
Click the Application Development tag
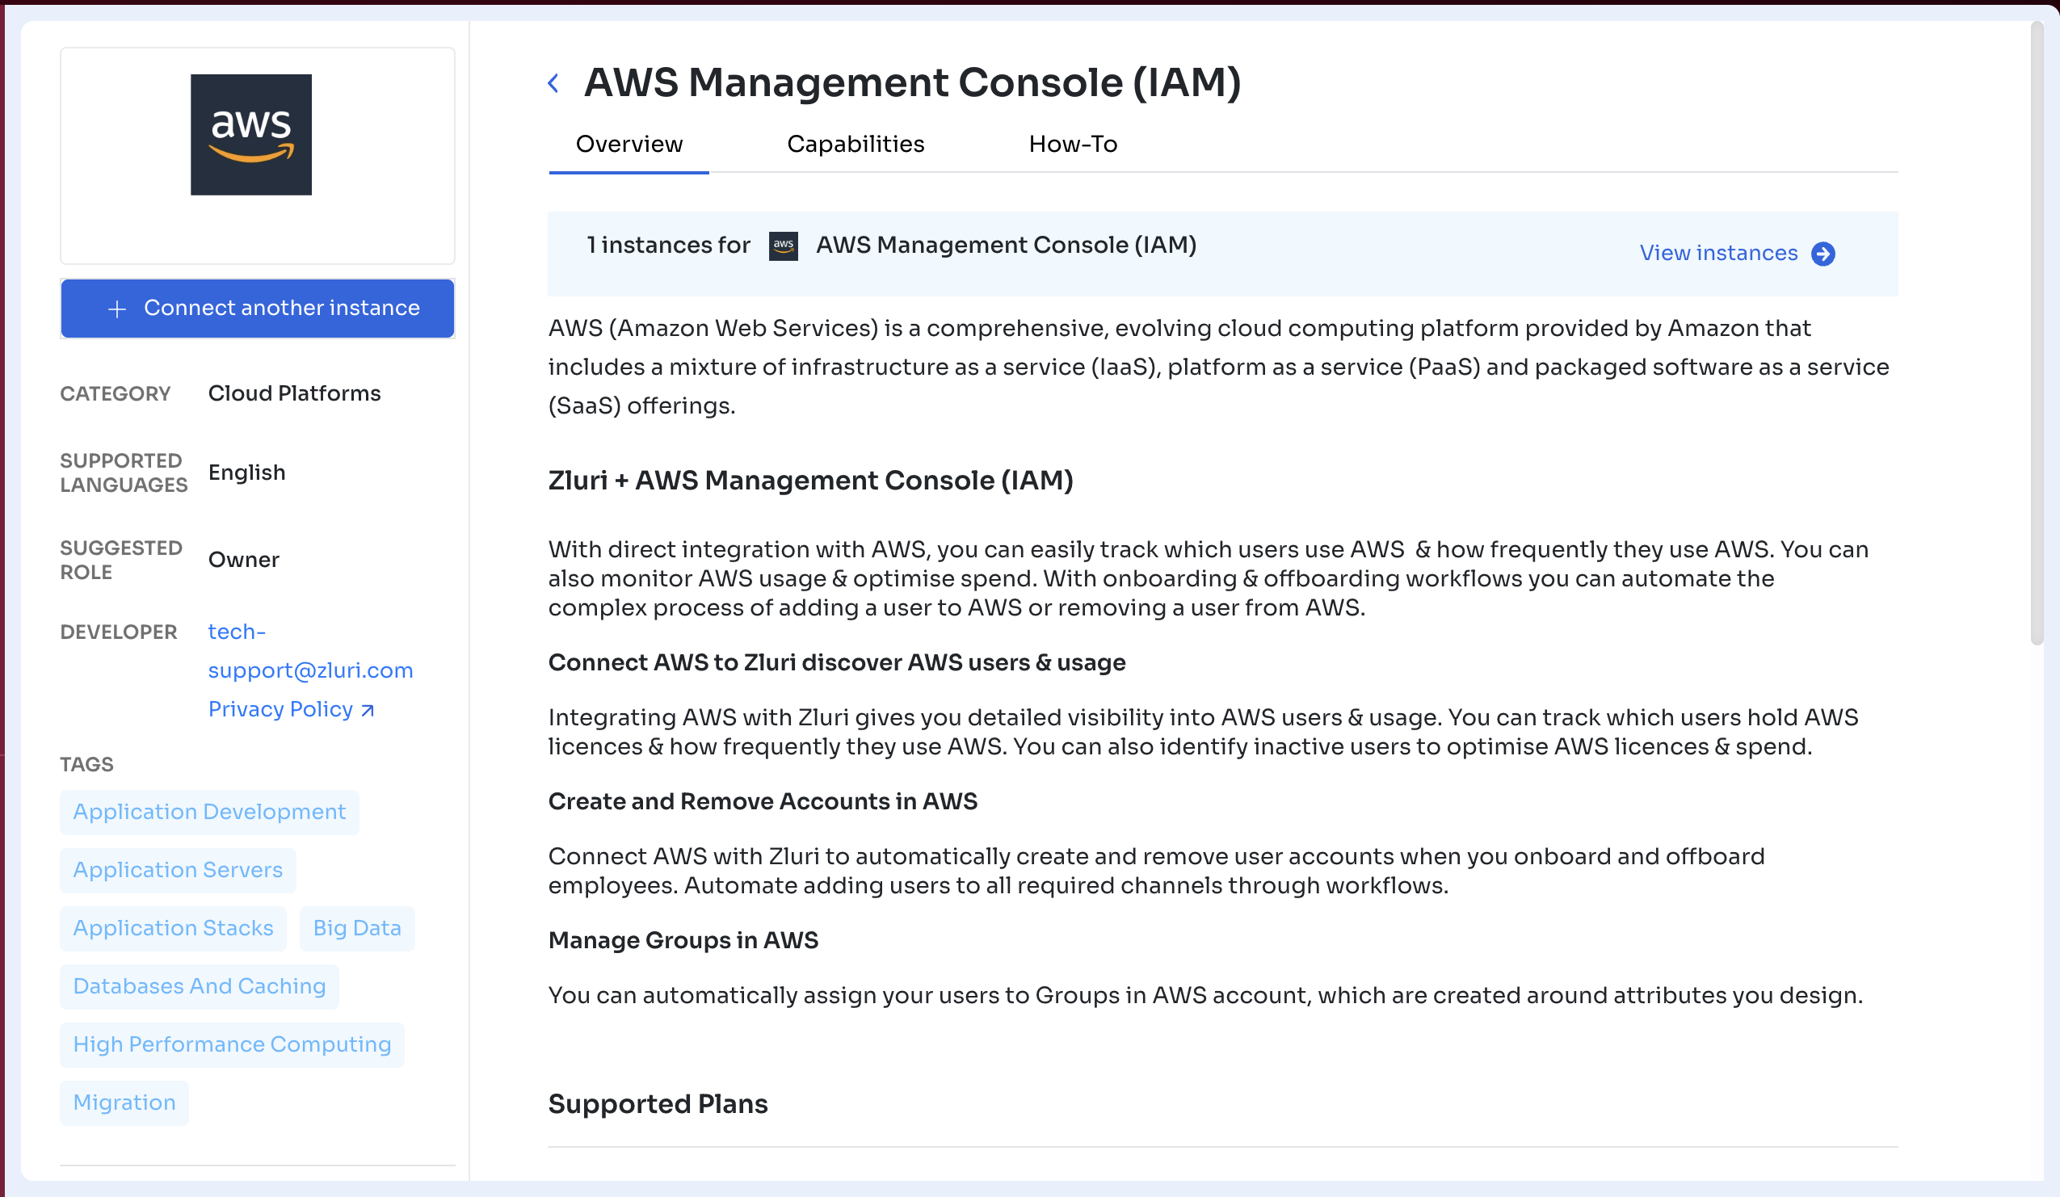209,812
